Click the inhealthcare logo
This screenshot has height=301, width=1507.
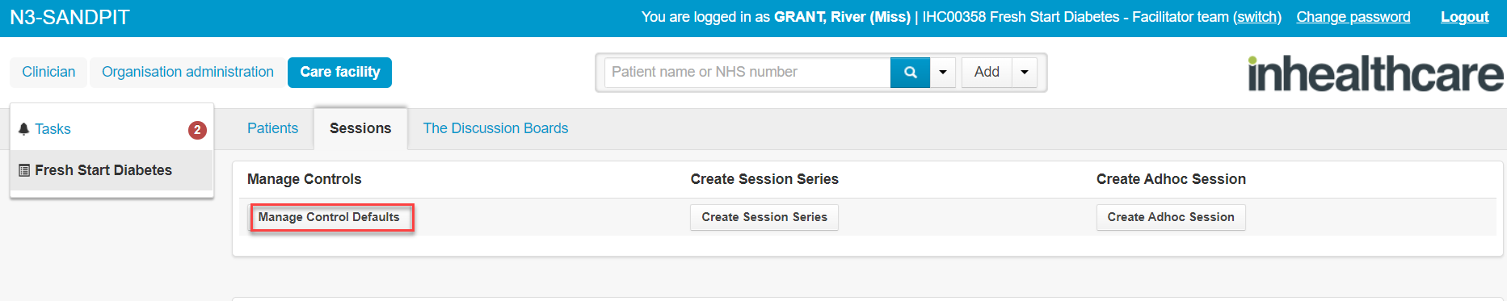pos(1375,73)
